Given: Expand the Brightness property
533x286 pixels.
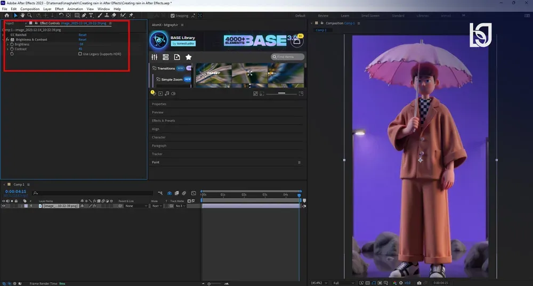Looking at the screenshot, I should pyautogui.click(x=7, y=44).
